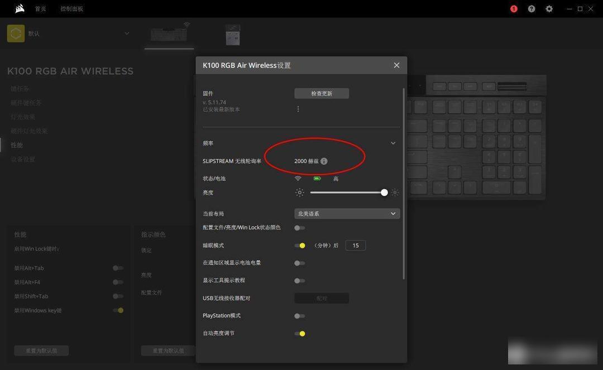Open iCUE settings gear icon
Image resolution: width=603 pixels, height=370 pixels.
click(549, 9)
